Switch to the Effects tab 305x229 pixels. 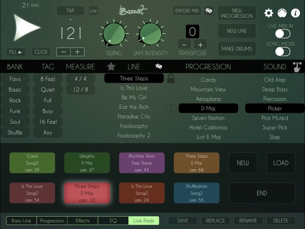[x=83, y=221]
